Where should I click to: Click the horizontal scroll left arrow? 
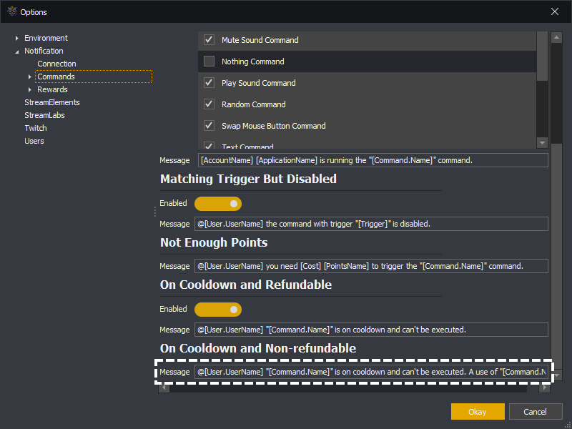point(164,388)
